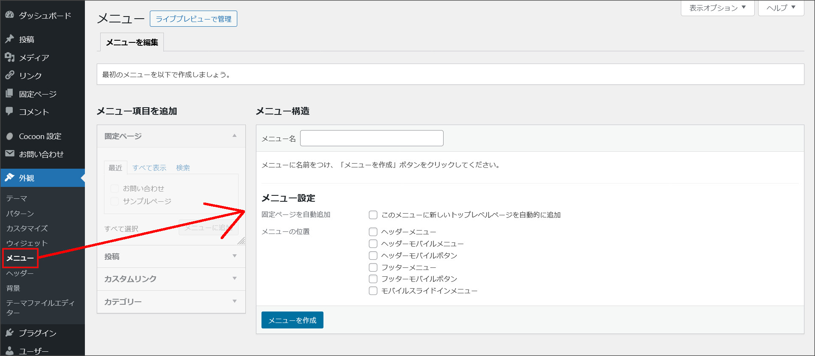
Task: Click the pages icon beside 固定ページ
Action: pyautogui.click(x=9, y=93)
